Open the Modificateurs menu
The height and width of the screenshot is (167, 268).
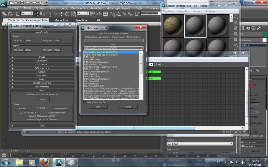79,8
